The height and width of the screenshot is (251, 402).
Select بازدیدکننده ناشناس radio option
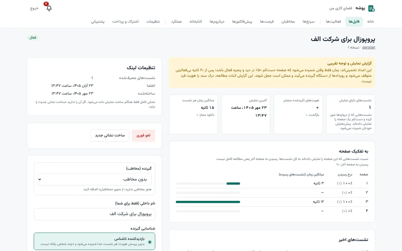click(x=94, y=241)
